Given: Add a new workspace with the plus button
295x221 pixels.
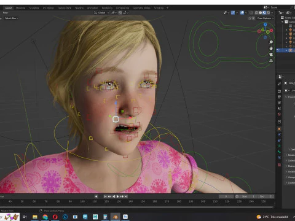Looking at the screenshot, I should [x=167, y=8].
